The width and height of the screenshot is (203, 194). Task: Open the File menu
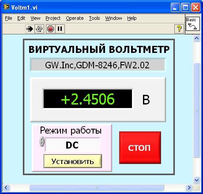coord(8,18)
